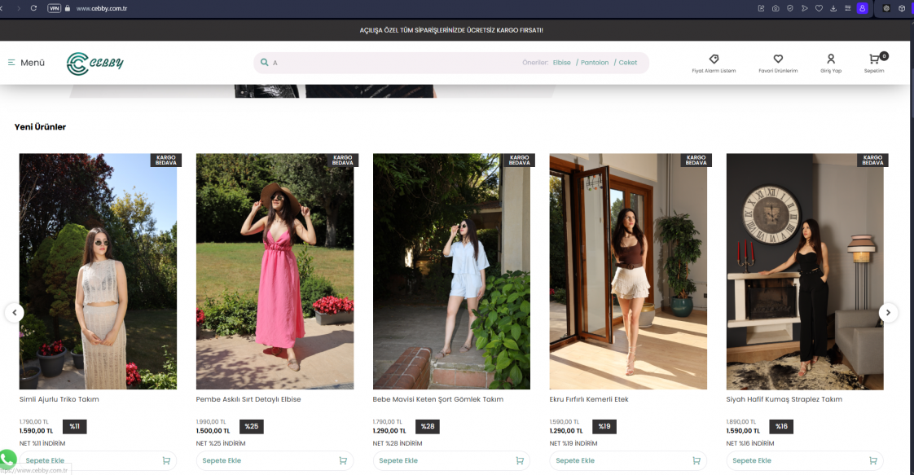The image size is (914, 475).
Task: Open the Sepetim shopping cart icon
Action: pyautogui.click(x=874, y=59)
